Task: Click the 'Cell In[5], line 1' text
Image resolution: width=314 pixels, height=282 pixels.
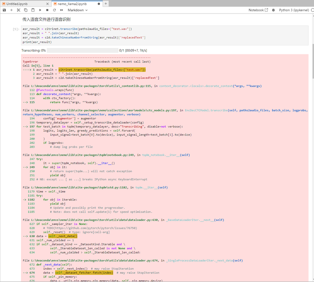Action: pyautogui.click(x=38, y=66)
